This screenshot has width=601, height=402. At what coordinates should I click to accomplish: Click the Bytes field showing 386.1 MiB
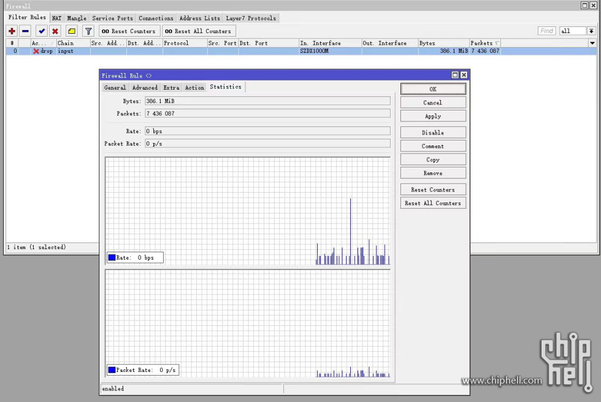tap(267, 101)
